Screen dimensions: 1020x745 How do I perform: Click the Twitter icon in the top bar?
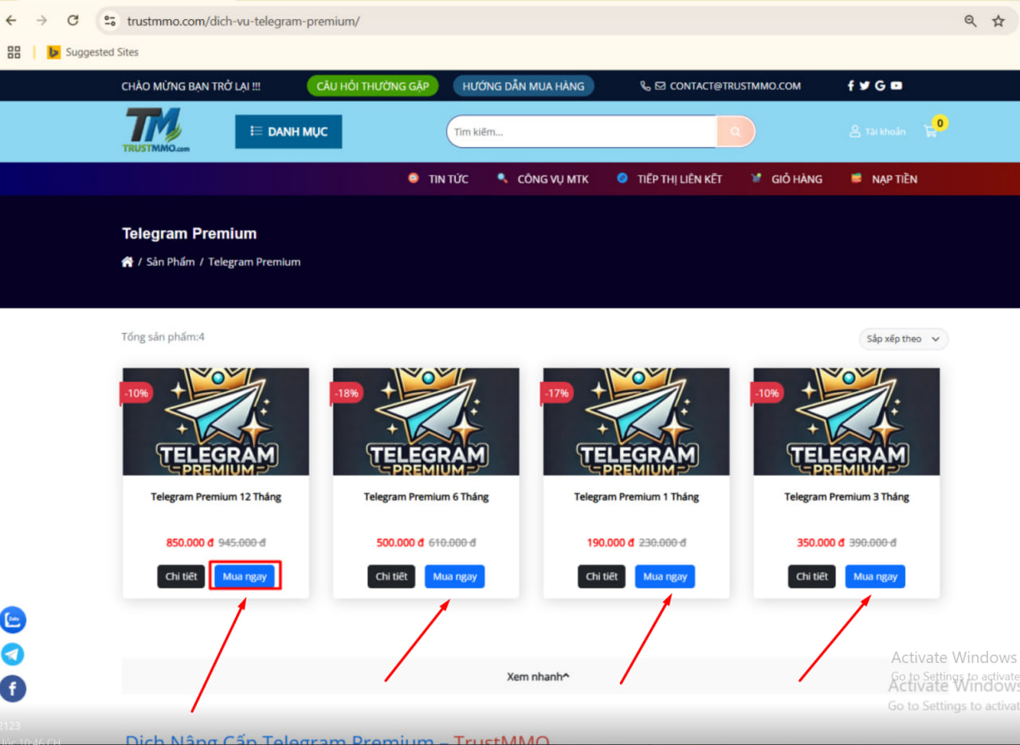tap(865, 86)
